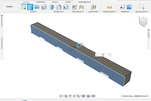Image resolution: width=151 pixels, height=101 pixels.
Task: Click the New Component icon in Ensamblar
Action: (x=75, y=7)
